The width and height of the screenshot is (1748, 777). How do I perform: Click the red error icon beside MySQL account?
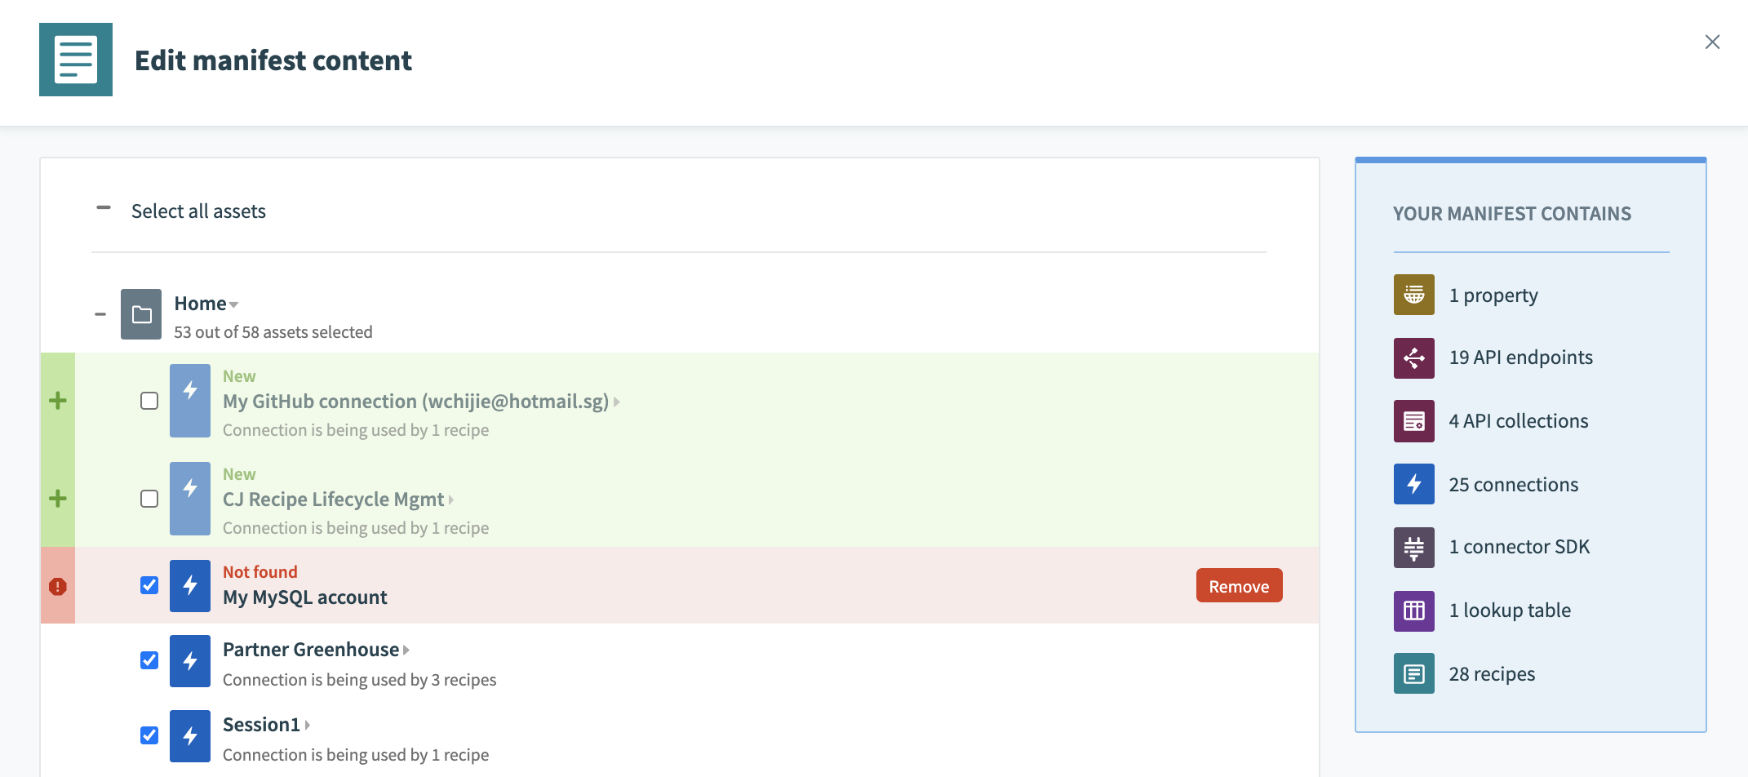pyautogui.click(x=58, y=586)
